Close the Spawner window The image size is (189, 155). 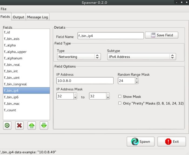pos(187,2)
